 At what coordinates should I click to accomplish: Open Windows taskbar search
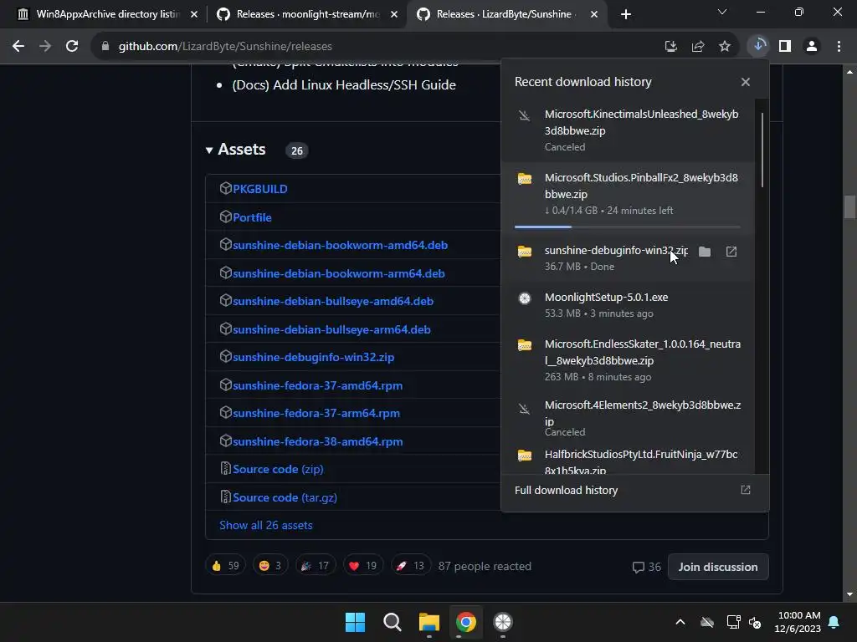(393, 622)
